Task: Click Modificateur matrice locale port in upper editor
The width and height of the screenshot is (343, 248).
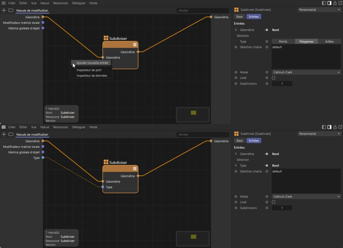Action: pyautogui.click(x=43, y=23)
